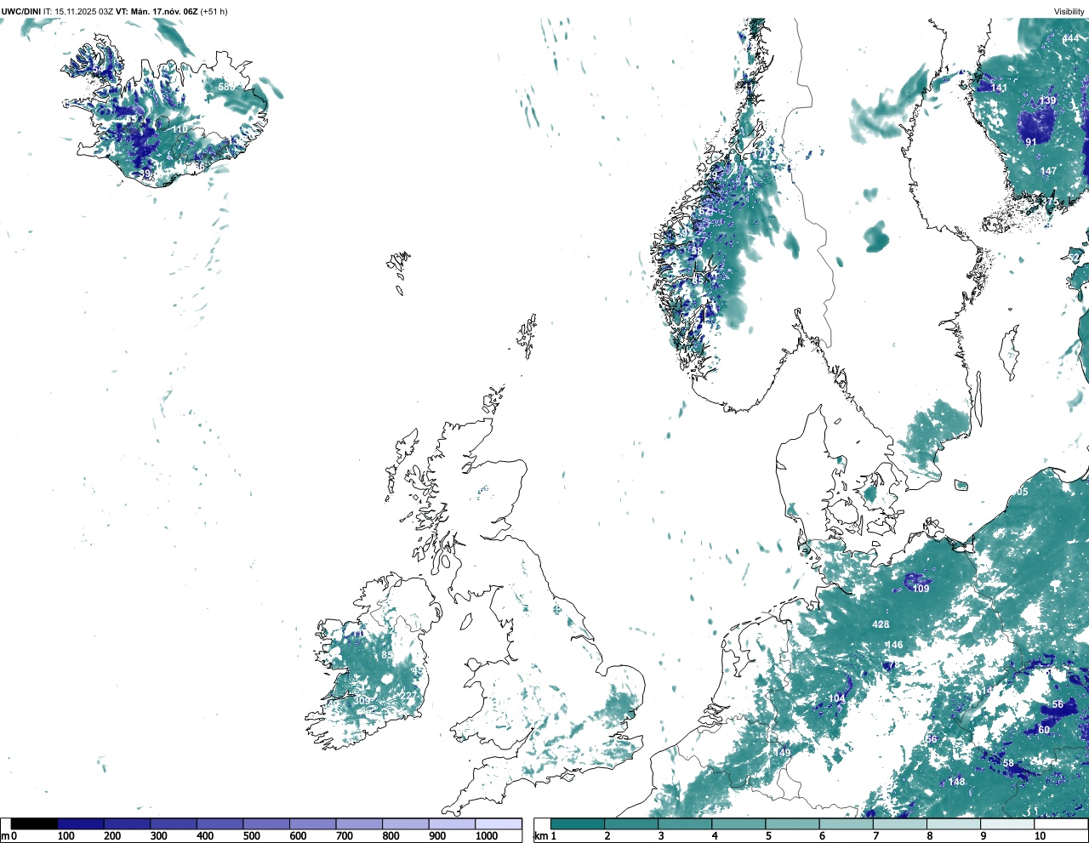Viewport: 1089px width, 843px height.
Task: Click the '589' value over Iceland
Action: 226,87
